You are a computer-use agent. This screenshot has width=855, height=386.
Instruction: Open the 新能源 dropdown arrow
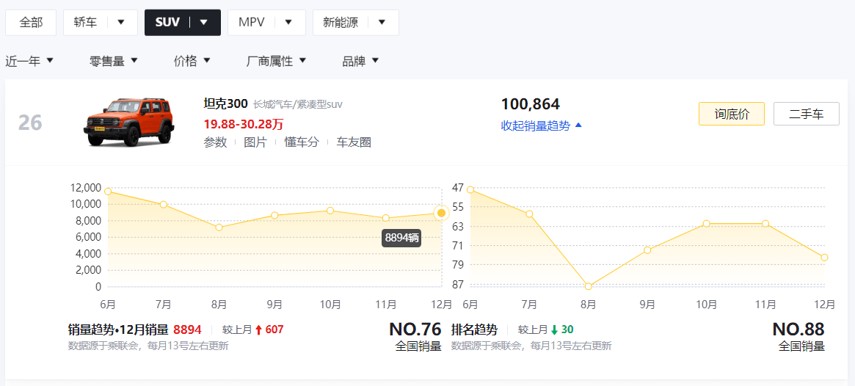pyautogui.click(x=382, y=22)
